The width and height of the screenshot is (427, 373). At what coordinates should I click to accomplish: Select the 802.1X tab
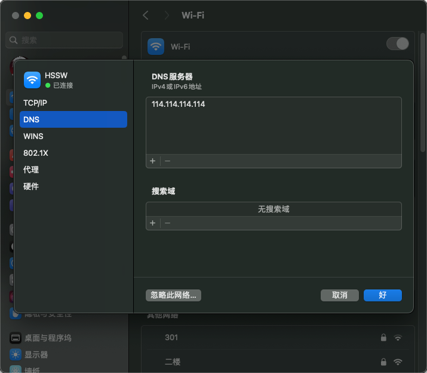click(36, 153)
